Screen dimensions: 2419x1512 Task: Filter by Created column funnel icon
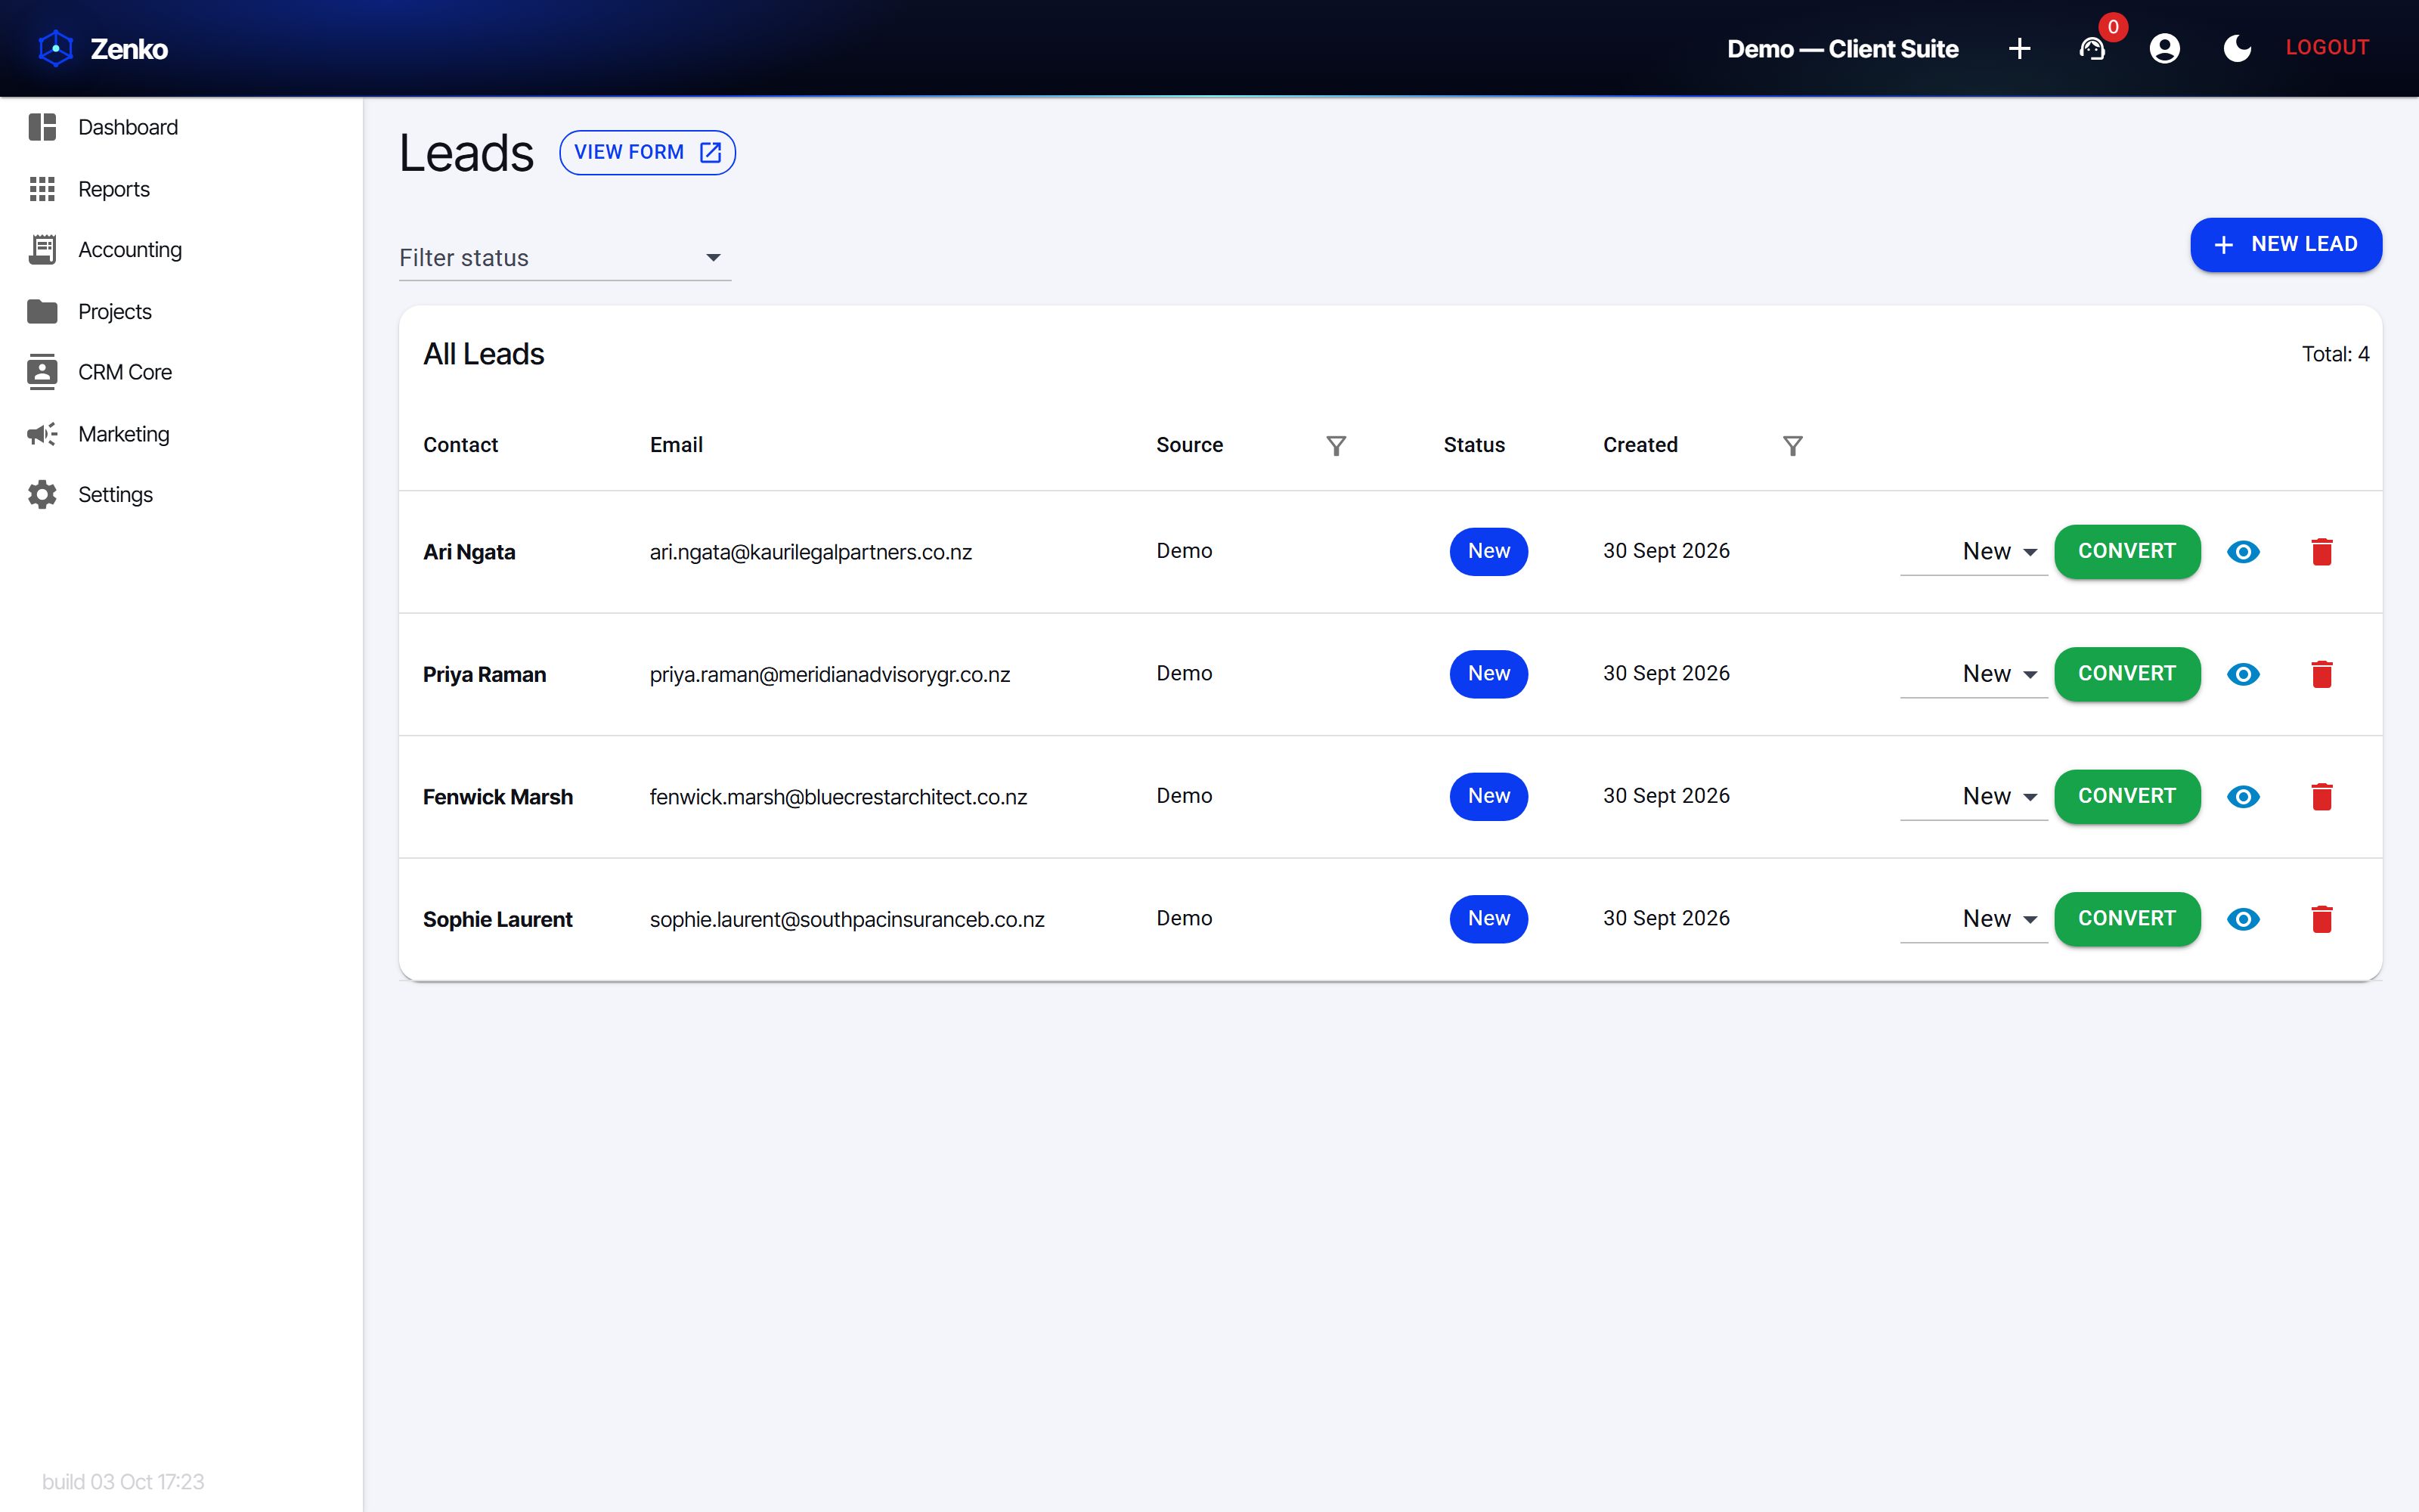1793,445
